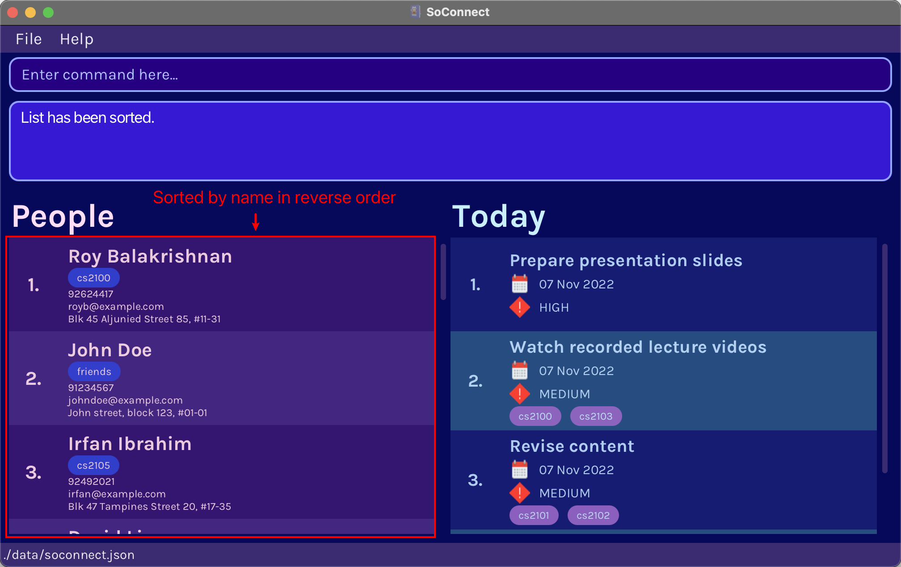
Task: Click address John street, block 123
Action: pyautogui.click(x=137, y=413)
